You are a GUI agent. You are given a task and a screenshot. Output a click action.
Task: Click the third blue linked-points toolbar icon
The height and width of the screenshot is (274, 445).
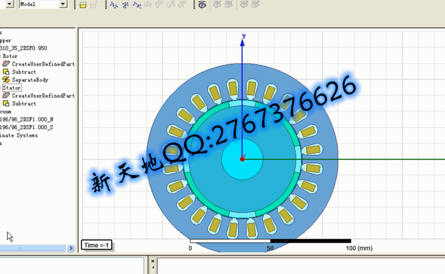[x=137, y=5]
